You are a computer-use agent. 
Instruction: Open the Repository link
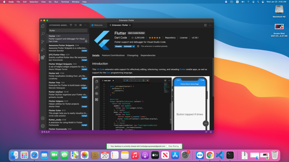click(x=170, y=38)
